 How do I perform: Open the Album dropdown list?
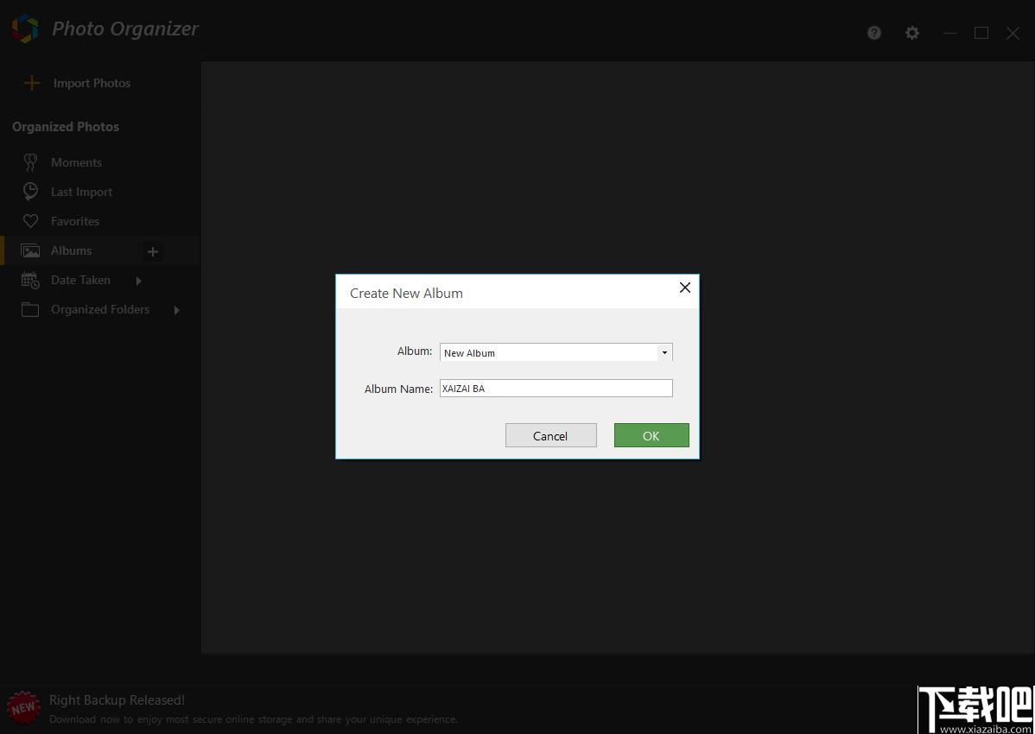pos(664,353)
